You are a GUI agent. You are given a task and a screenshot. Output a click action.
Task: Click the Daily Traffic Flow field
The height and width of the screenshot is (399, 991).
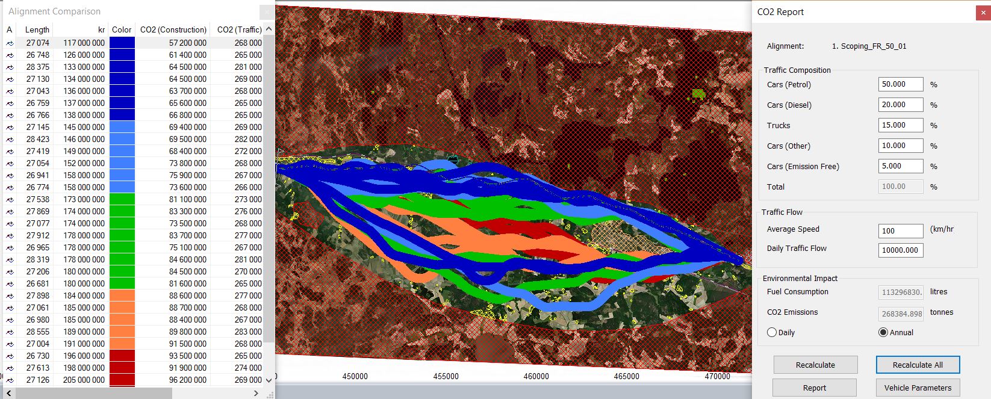click(x=901, y=250)
